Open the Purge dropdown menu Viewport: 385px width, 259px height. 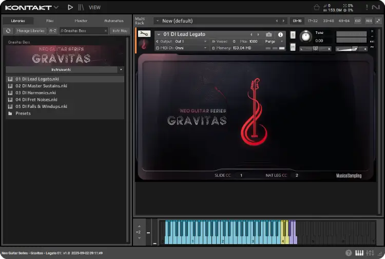click(x=272, y=41)
